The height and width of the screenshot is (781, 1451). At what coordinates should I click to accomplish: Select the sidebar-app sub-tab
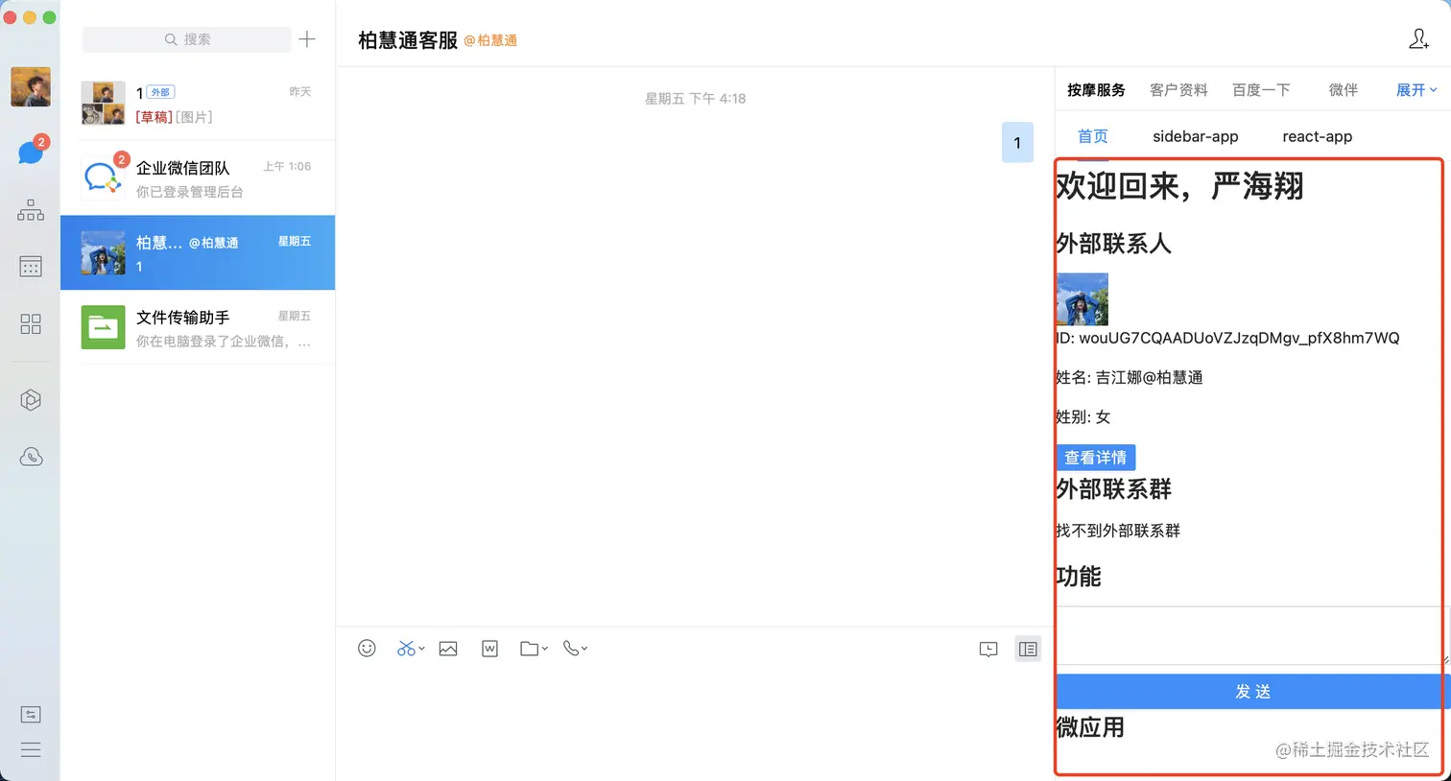click(x=1196, y=136)
